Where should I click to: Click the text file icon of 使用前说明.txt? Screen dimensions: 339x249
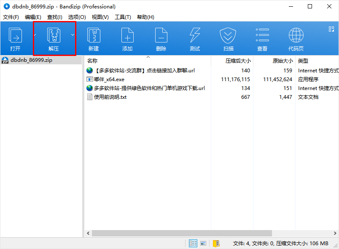tap(89, 97)
